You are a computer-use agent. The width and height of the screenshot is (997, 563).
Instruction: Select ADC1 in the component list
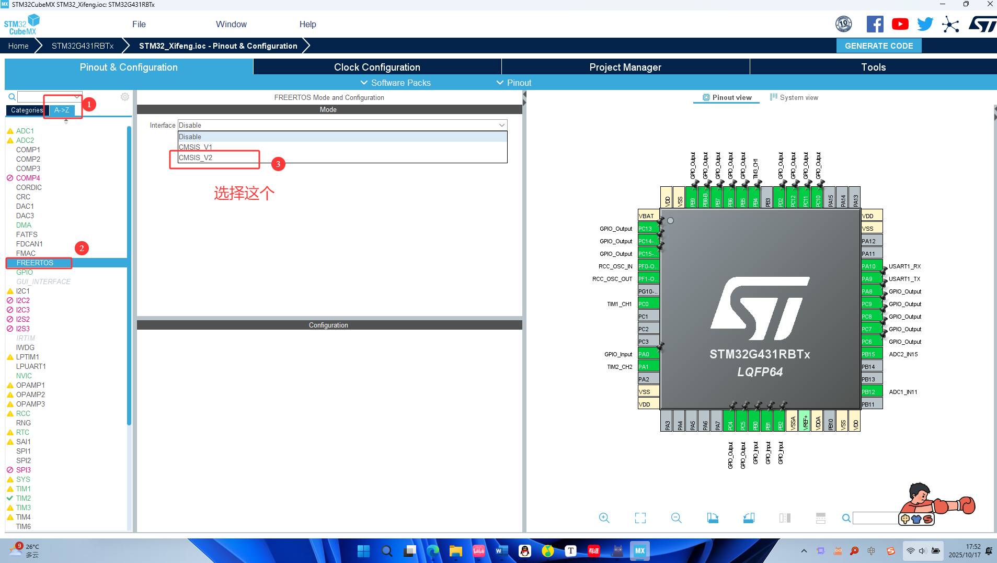click(x=25, y=131)
